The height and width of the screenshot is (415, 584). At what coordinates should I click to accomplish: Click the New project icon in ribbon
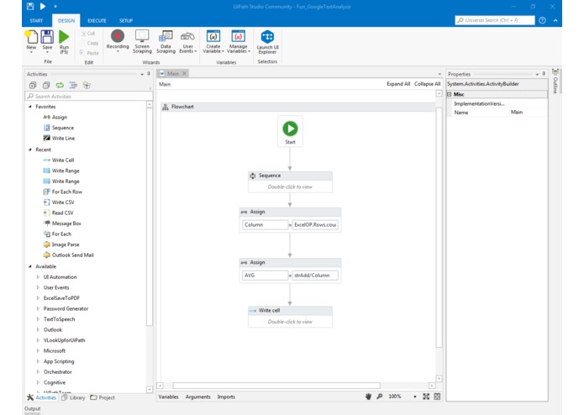click(31, 37)
